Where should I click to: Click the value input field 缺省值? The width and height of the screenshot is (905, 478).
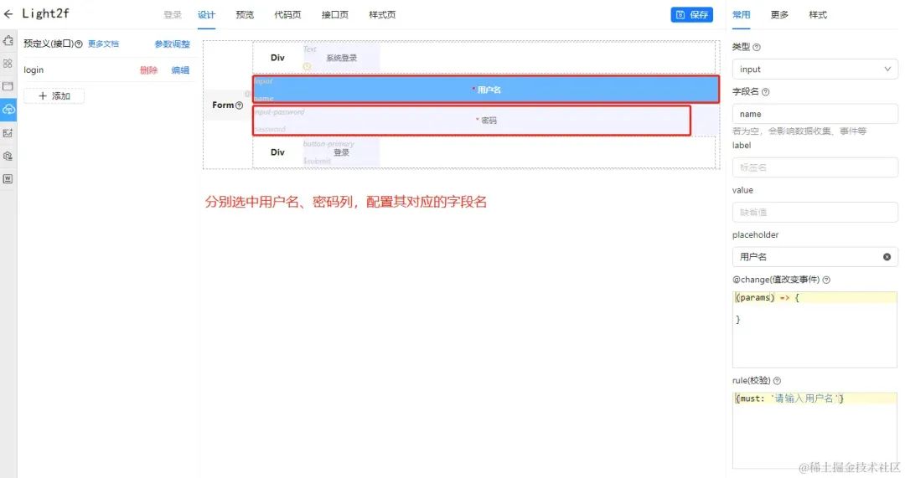(x=815, y=212)
